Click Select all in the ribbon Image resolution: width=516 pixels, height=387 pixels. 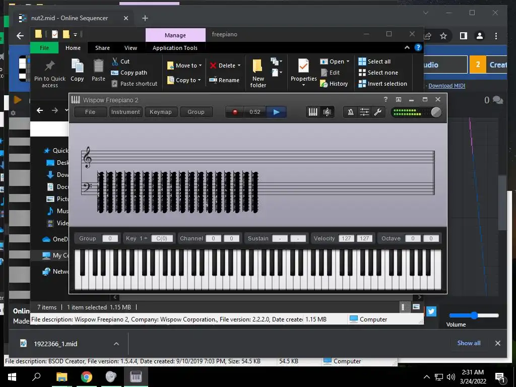[x=374, y=61]
